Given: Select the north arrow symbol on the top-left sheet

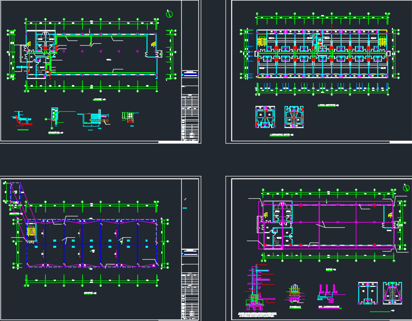Looking at the screenshot, I should 169,14.
